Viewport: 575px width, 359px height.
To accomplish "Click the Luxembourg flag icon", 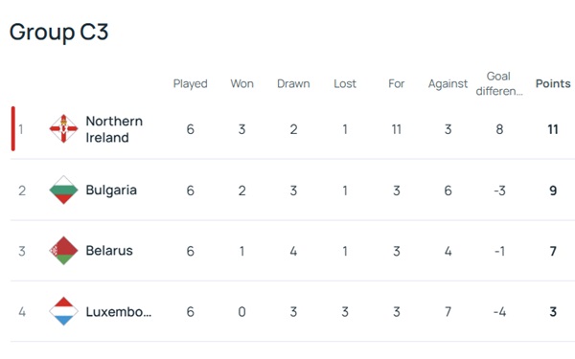I will click(x=63, y=311).
